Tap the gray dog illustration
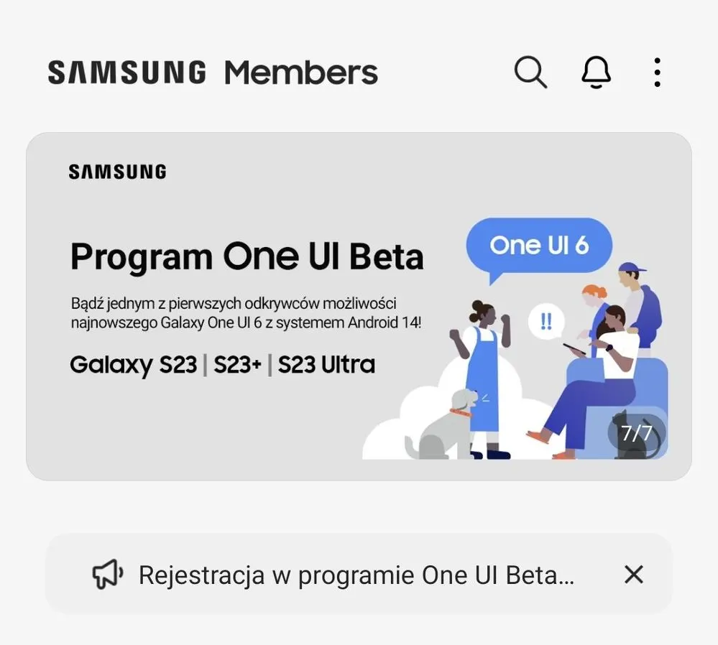 (441, 424)
